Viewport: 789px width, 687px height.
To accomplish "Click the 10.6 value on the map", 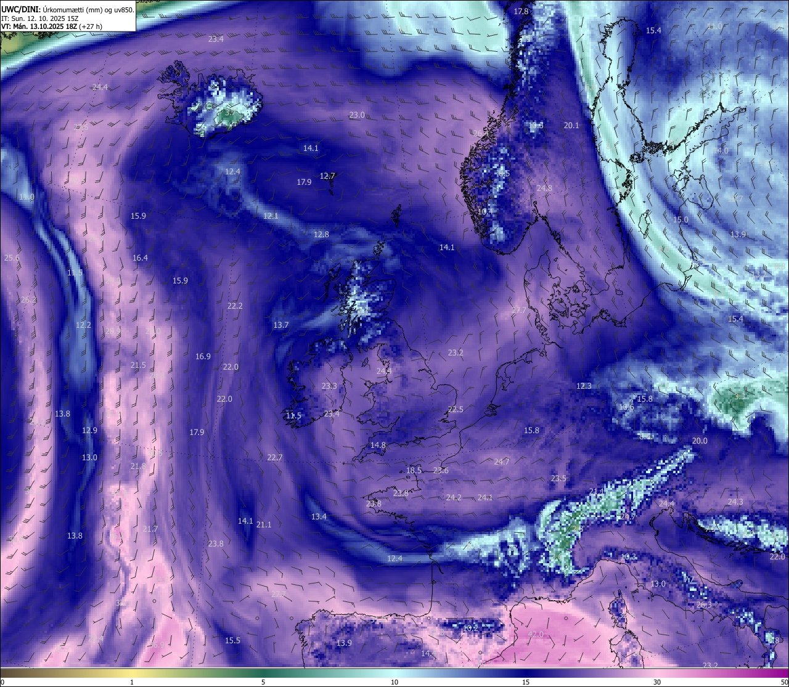I will pos(626,407).
